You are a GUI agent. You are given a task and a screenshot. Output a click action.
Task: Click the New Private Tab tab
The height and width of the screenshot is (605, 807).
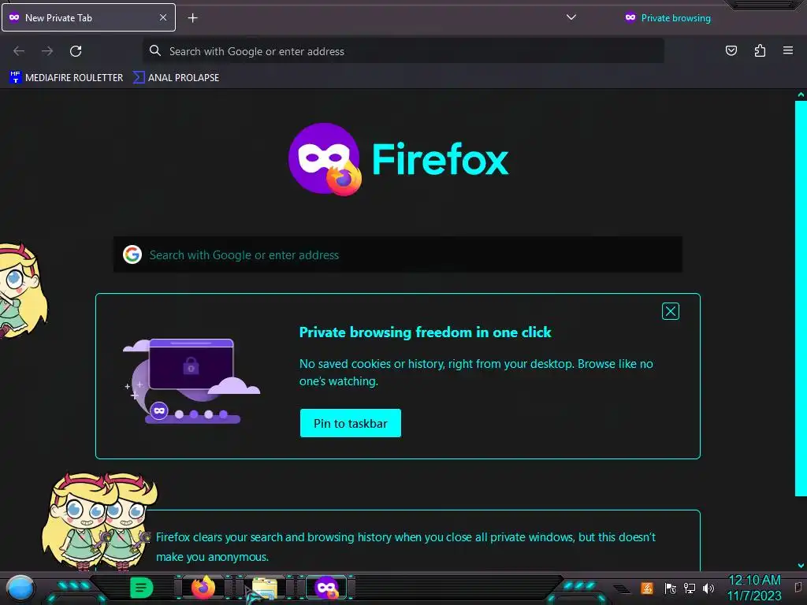tap(88, 17)
